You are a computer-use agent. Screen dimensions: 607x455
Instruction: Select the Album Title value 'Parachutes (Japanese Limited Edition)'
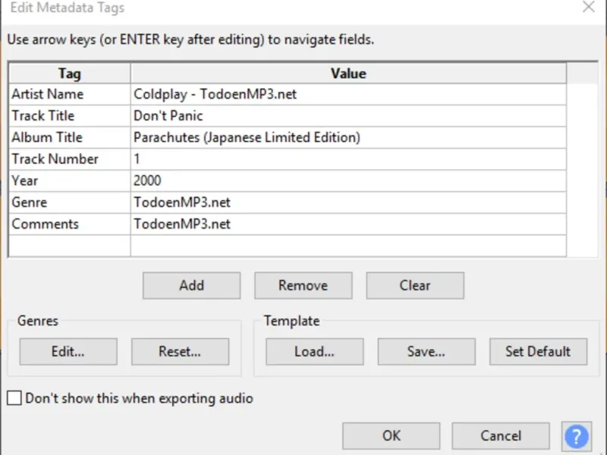(348, 138)
